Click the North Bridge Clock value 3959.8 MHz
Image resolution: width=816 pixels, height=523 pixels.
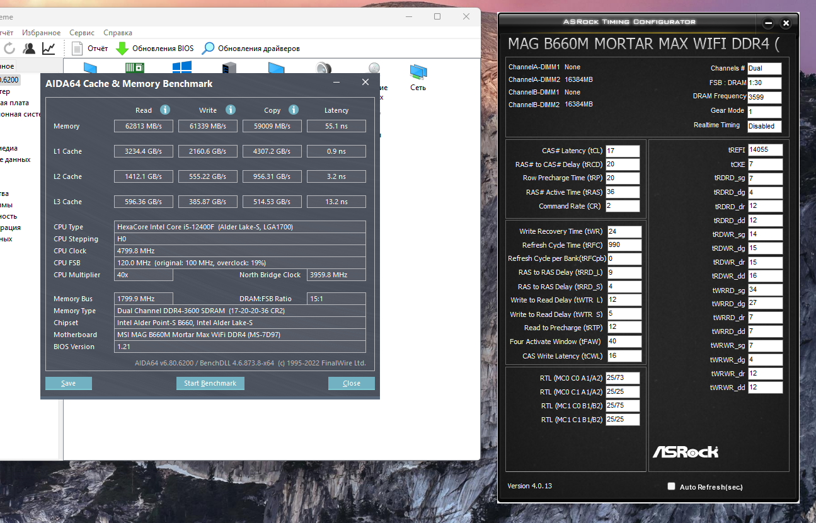[336, 275]
